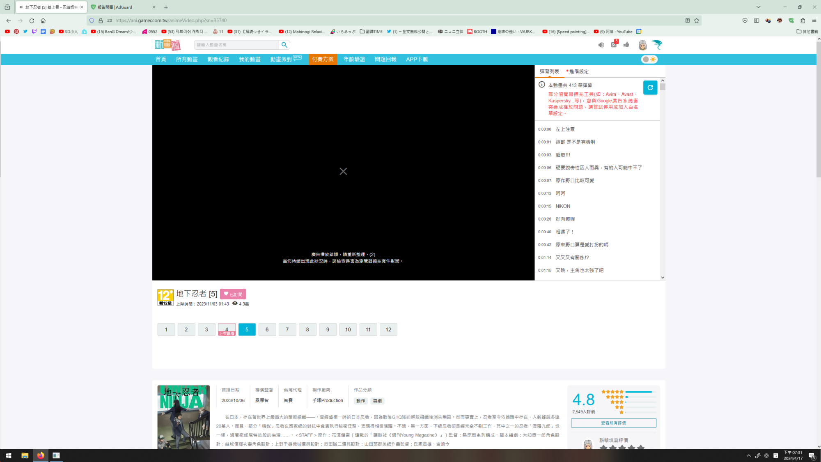Open the 問題回報 nav item
Viewport: 821px width, 462px height.
point(385,60)
